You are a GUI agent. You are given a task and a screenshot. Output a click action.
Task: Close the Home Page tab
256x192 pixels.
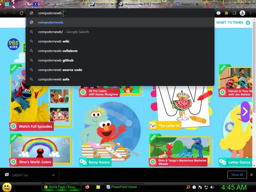click(x=197, y=4)
